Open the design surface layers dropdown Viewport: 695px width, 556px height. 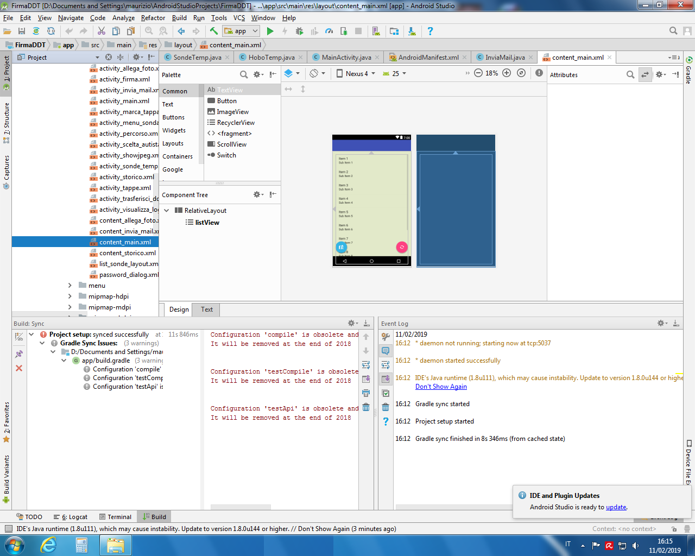(x=292, y=73)
